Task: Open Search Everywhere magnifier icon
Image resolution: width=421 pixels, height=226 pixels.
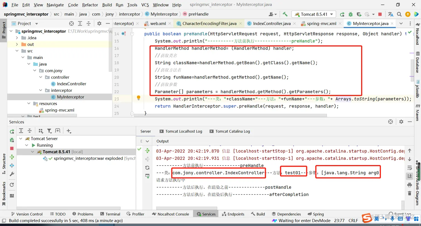Action: 399,14
